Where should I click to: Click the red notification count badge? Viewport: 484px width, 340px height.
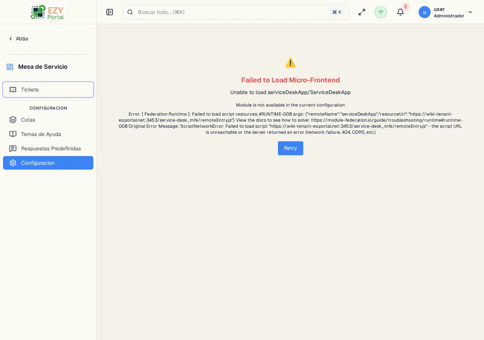[x=406, y=7]
